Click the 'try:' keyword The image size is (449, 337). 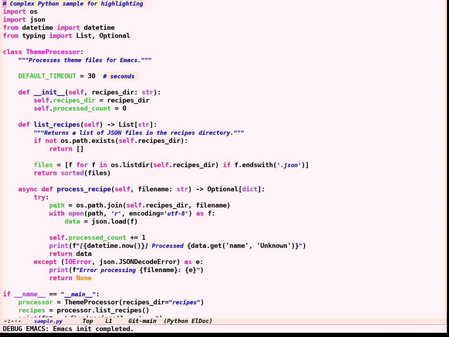point(41,197)
